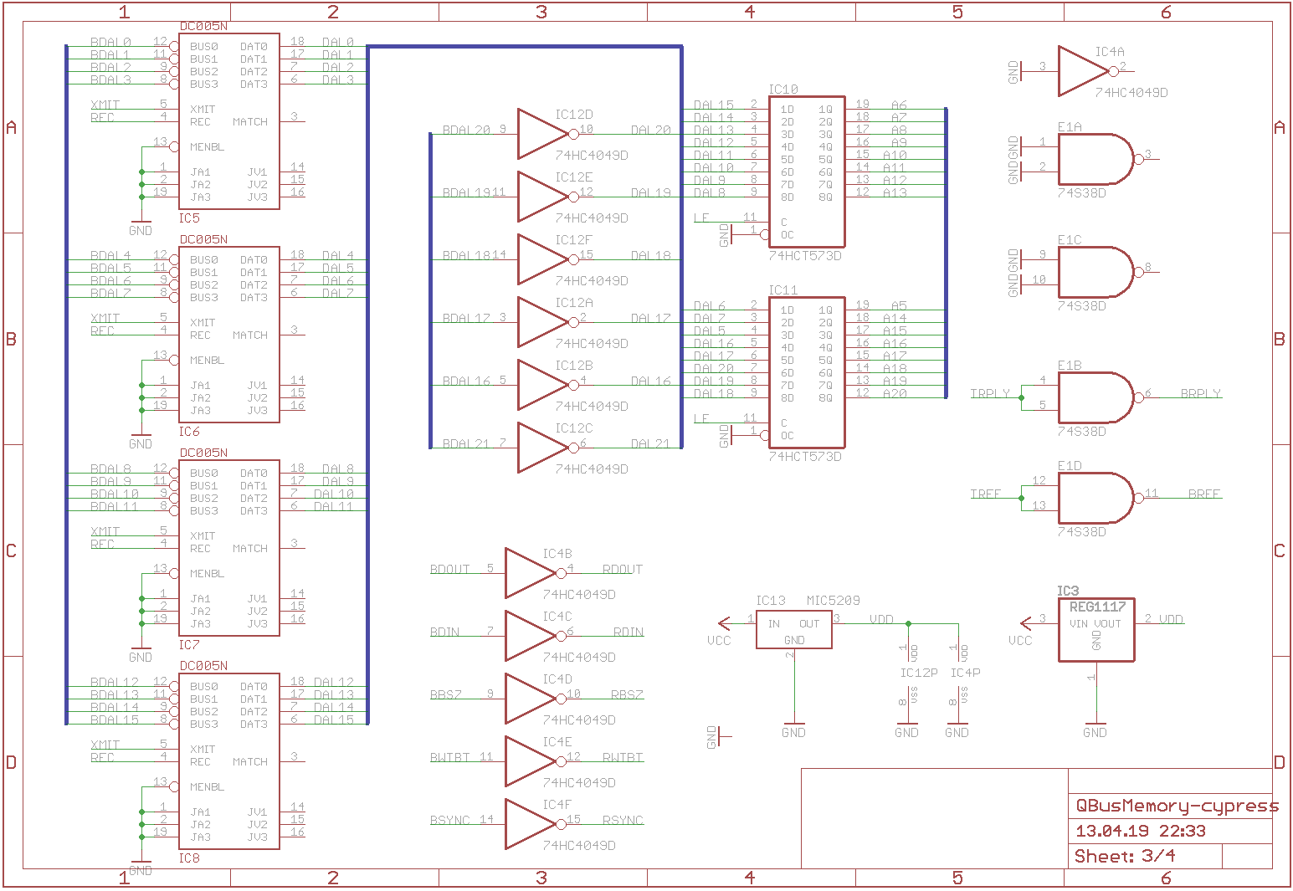Click the "BDAL20" input label

click(466, 130)
